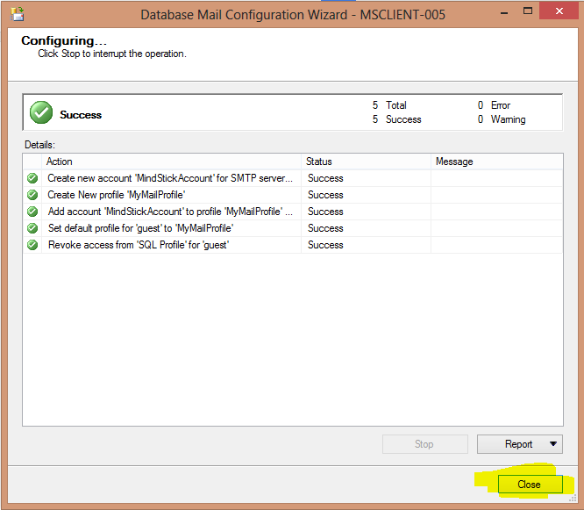The width and height of the screenshot is (584, 510).
Task: Select the Success status of the 'Revoke access' row
Action: coord(325,245)
